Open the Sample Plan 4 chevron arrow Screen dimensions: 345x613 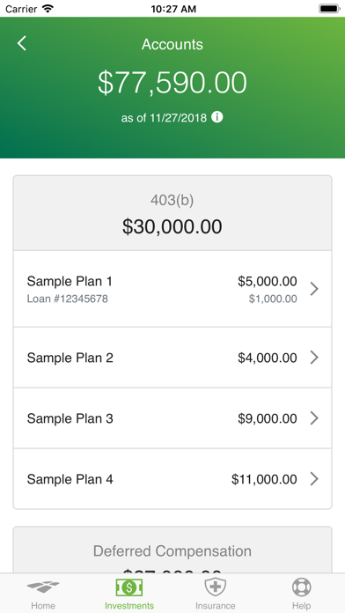coord(314,479)
